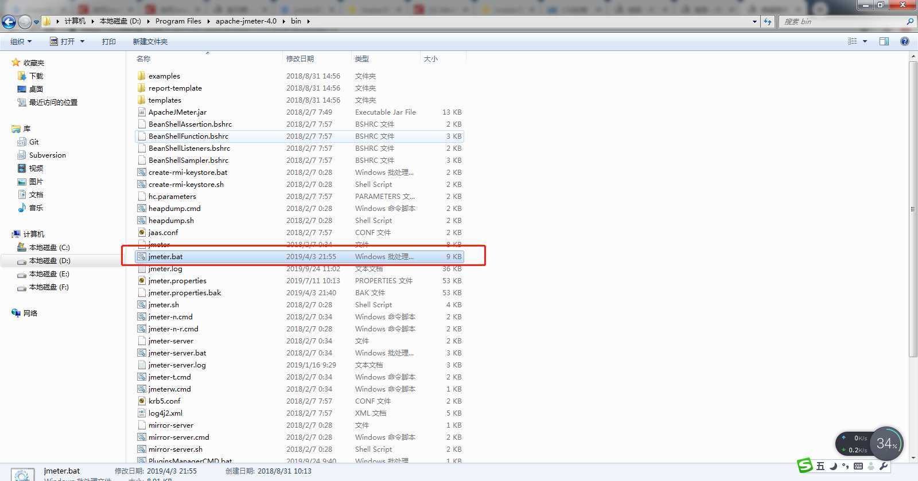Click the Forward navigation arrow

click(25, 22)
